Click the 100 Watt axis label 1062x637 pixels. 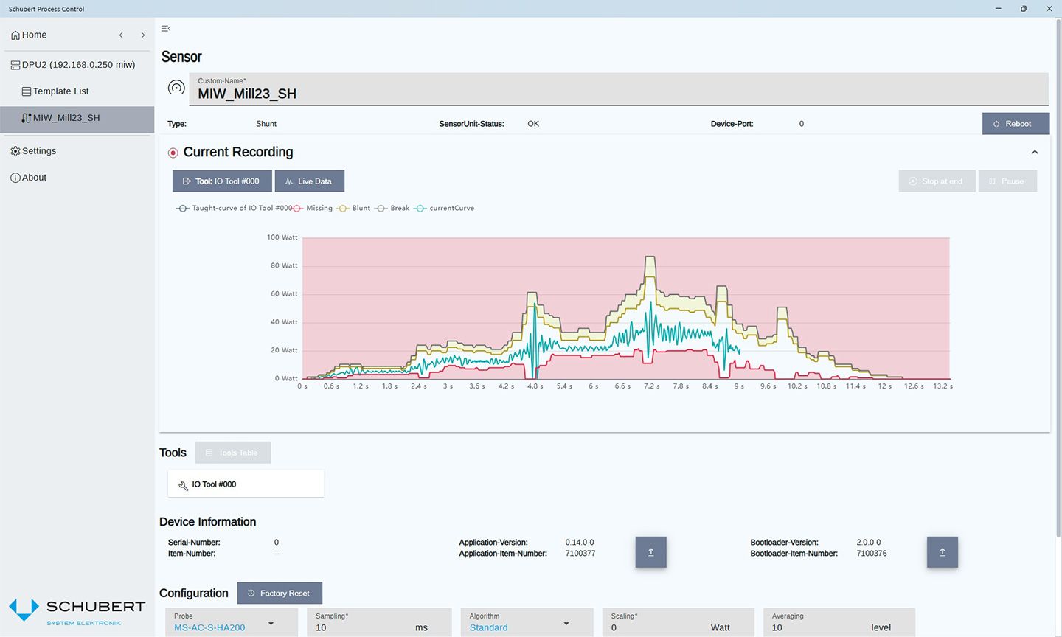[282, 237]
